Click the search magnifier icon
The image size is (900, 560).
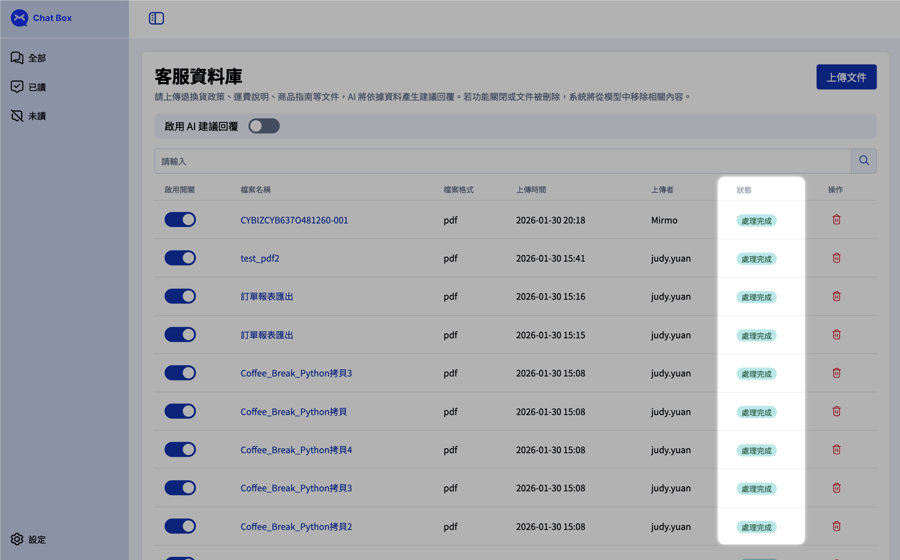click(x=864, y=161)
